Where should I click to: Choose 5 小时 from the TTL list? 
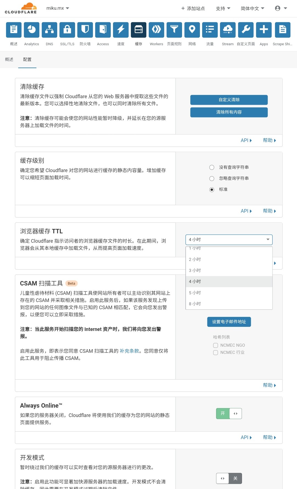point(229,293)
